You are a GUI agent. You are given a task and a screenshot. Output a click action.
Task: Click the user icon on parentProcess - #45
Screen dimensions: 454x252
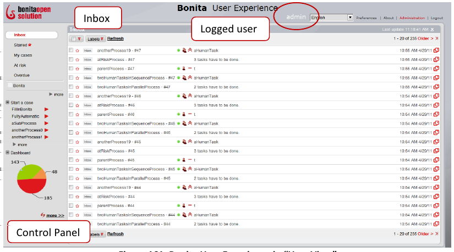184,160
